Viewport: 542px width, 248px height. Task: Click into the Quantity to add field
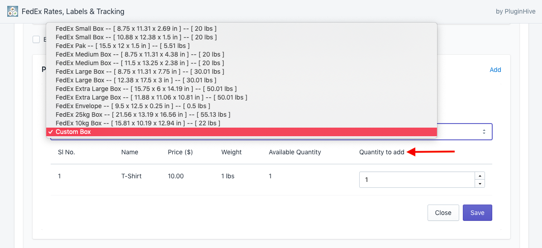point(418,180)
